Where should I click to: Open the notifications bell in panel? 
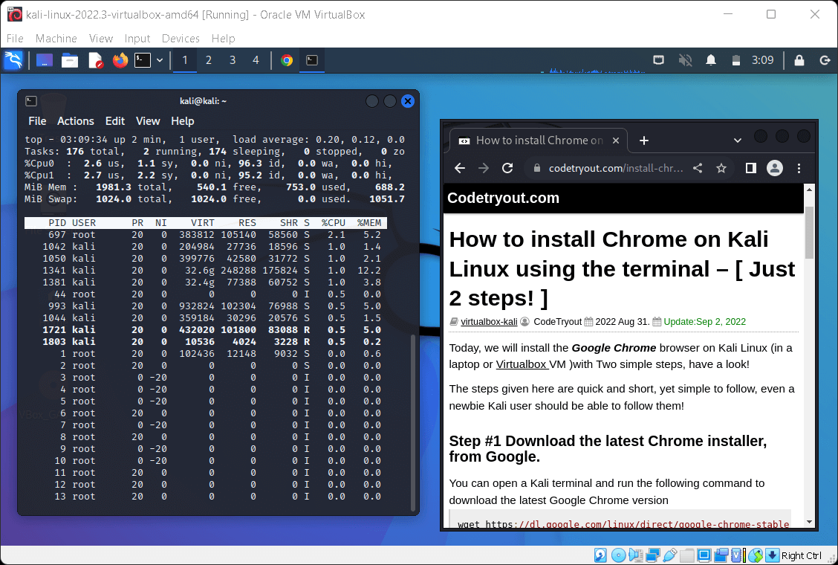(x=711, y=60)
